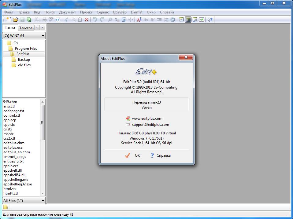This screenshot has height=219, width=293.
Task: Click the Redo arrow icon
Action: coord(102,20)
